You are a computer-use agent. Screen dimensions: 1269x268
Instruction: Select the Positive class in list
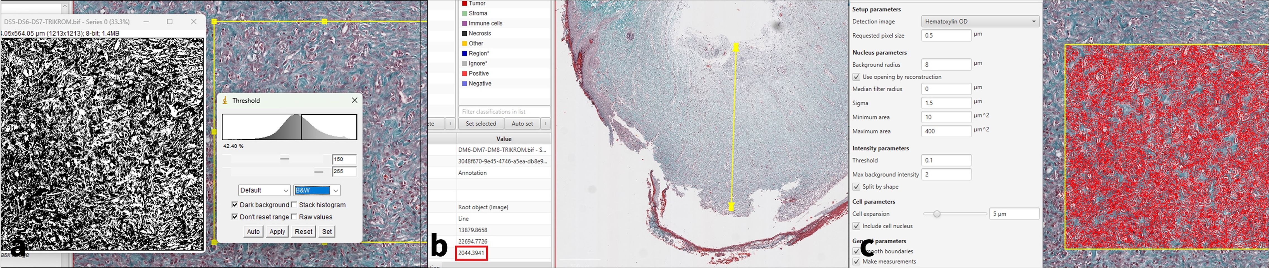point(478,73)
